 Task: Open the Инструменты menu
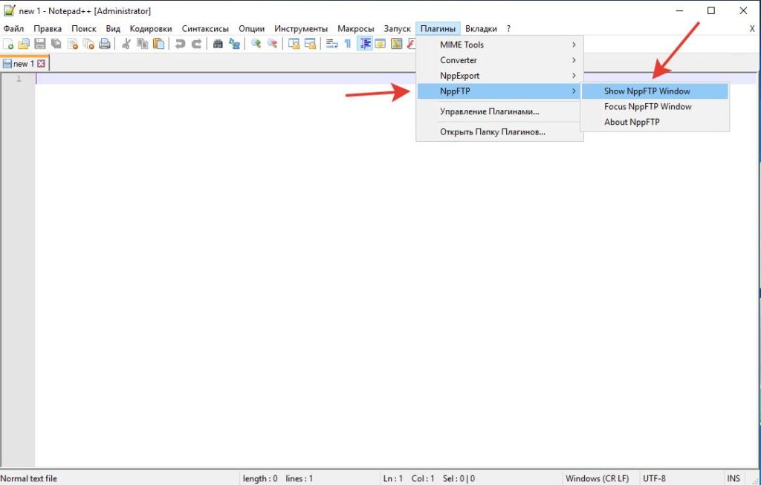coord(301,29)
